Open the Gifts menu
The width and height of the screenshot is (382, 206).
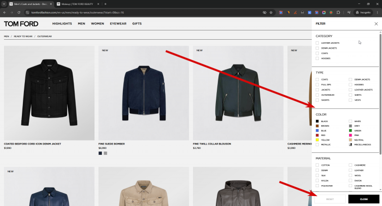click(x=137, y=24)
